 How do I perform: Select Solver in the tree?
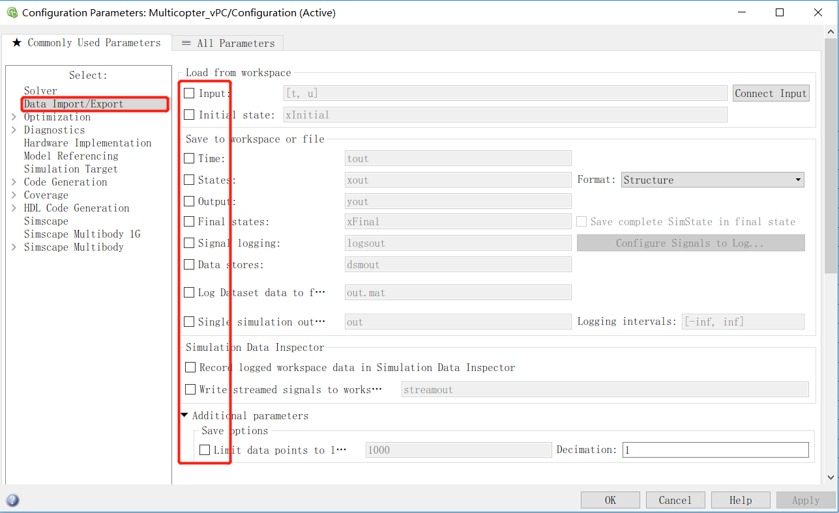[x=40, y=91]
